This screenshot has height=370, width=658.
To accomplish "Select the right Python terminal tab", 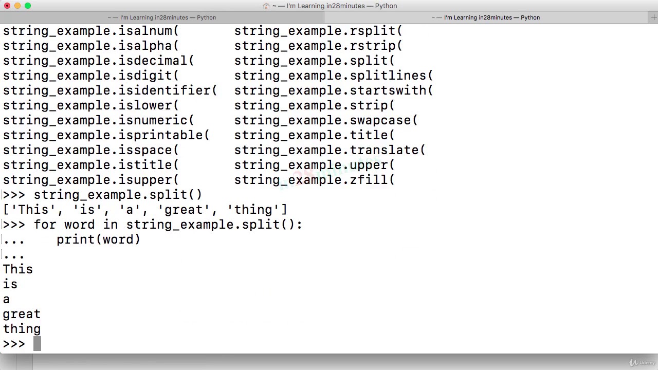I will click(x=486, y=17).
